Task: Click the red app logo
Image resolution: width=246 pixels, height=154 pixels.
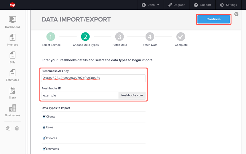Action: (x=12, y=5)
